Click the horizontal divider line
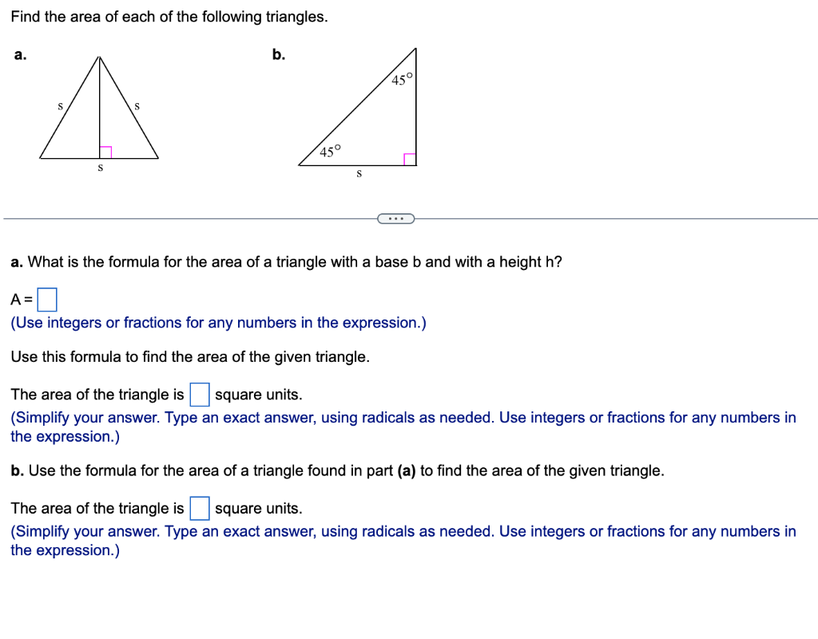818x639 pixels. 200,216
